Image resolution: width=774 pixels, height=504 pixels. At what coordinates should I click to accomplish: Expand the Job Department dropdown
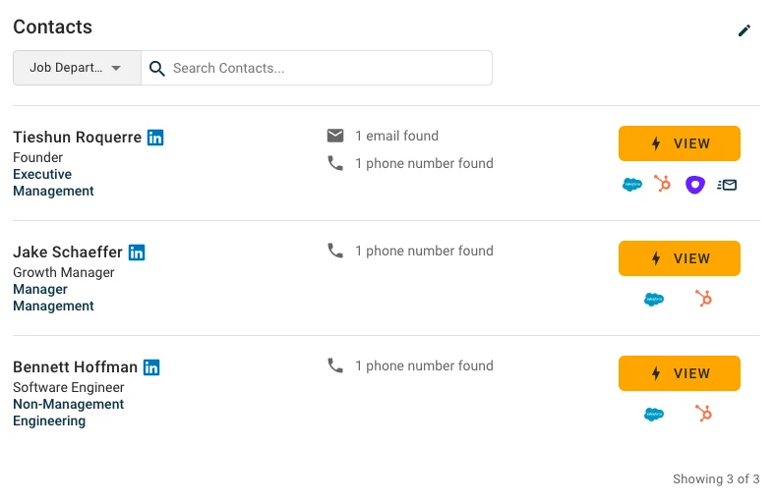coord(77,68)
